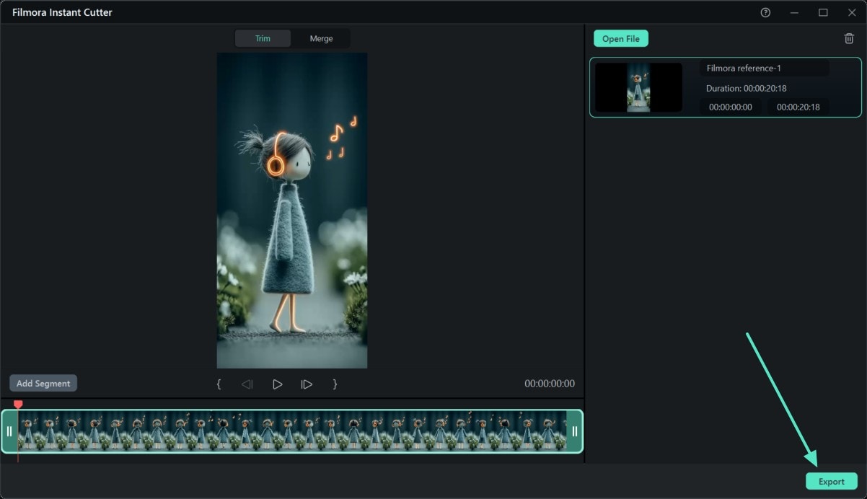Select the Filmora reference-1 clip thumbnail
The width and height of the screenshot is (867, 499).
[x=638, y=87]
